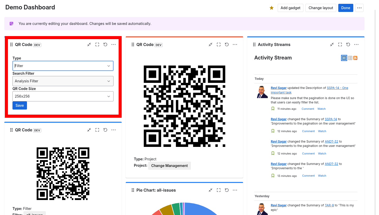Open Activity Streams gadget options menu
The image size is (379, 215).
click(356, 44)
